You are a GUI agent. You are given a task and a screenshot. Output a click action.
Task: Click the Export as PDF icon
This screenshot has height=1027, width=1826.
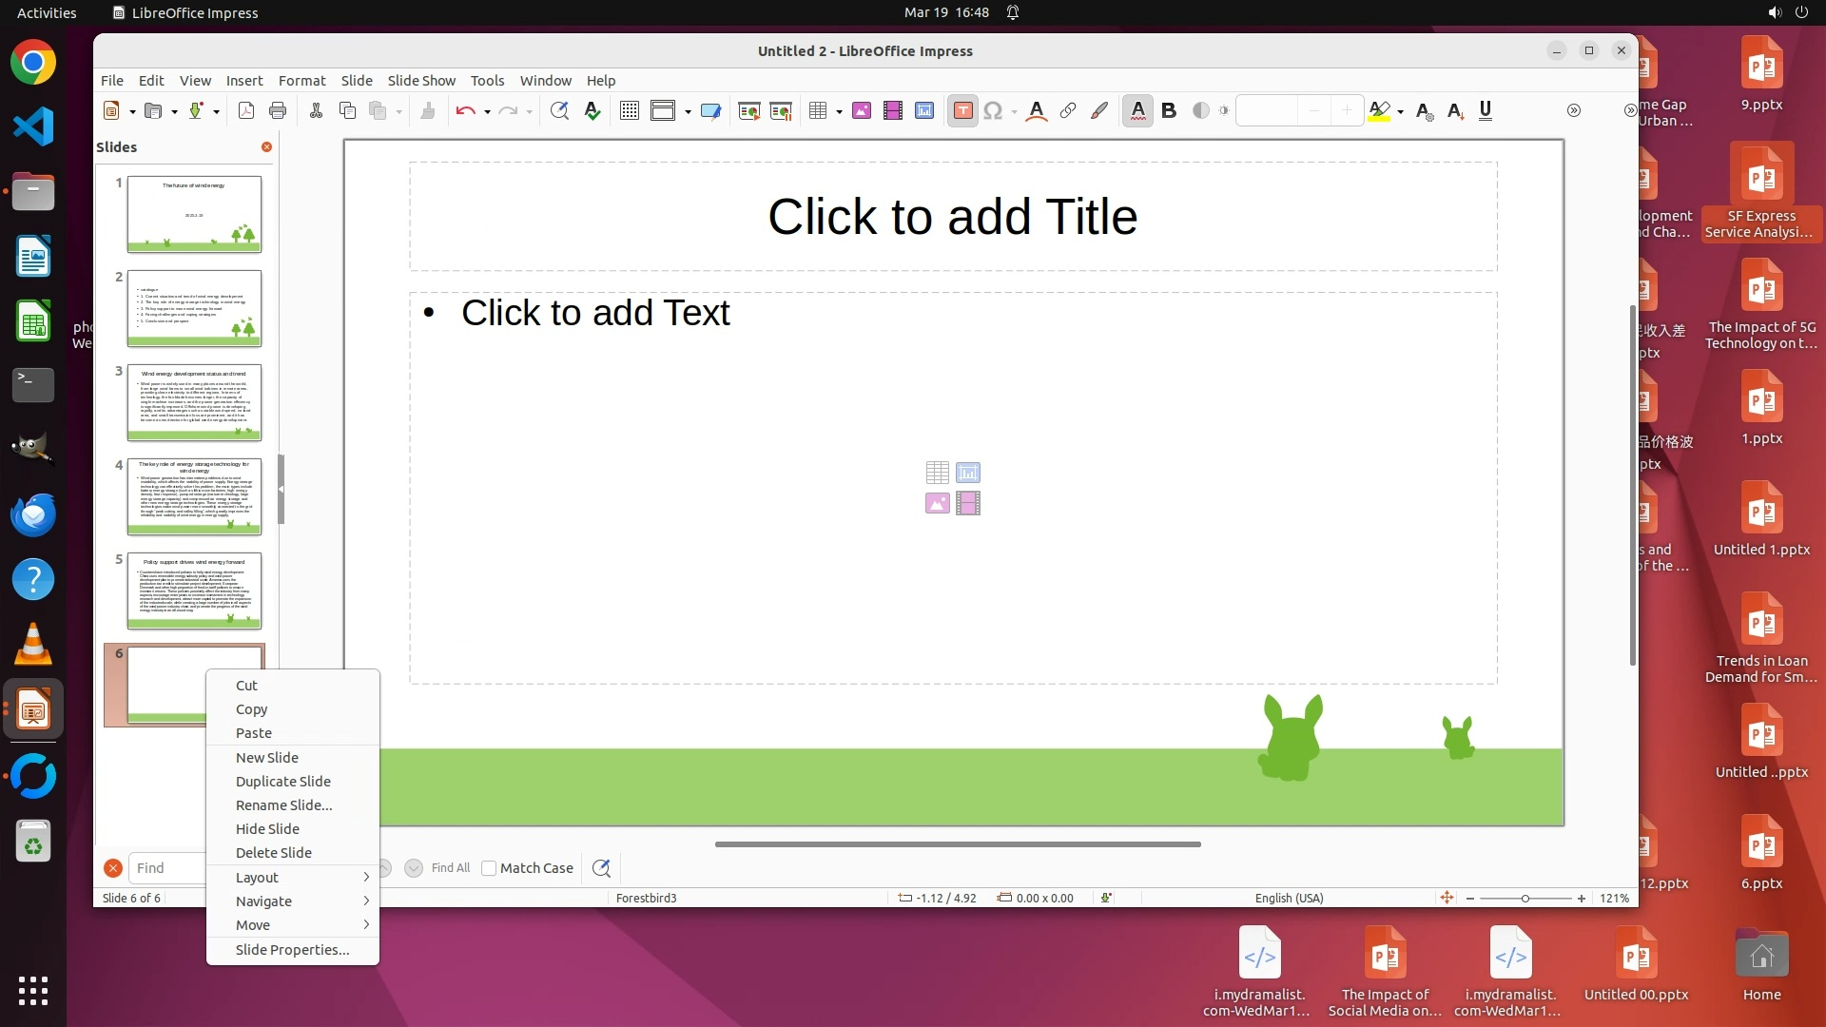246,111
